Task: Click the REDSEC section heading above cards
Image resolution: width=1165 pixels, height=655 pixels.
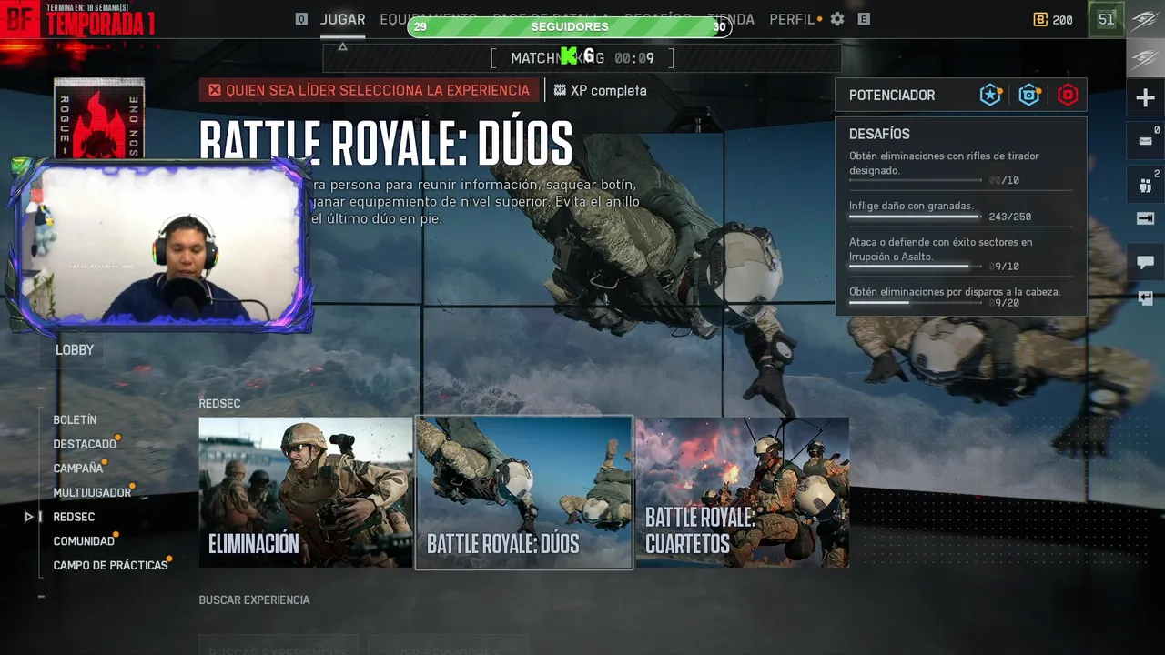Action: coord(219,403)
